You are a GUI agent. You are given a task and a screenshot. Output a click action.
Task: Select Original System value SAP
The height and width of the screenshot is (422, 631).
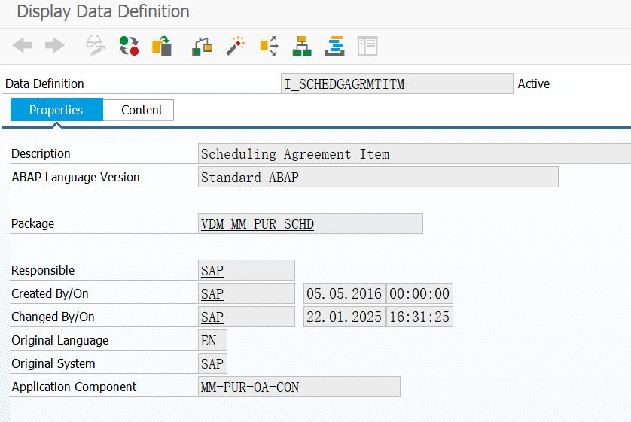[x=212, y=363]
